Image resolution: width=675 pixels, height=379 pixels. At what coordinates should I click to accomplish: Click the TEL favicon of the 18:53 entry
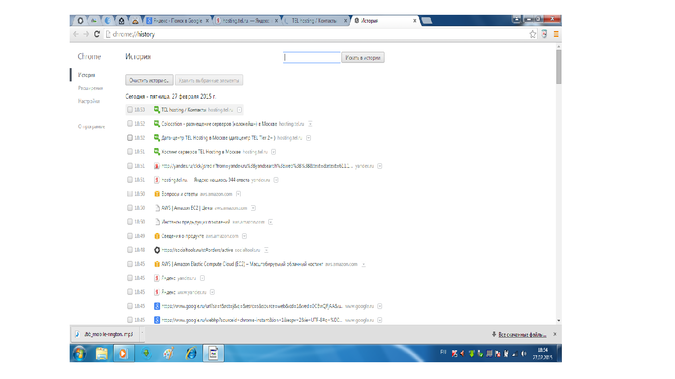pos(157,110)
